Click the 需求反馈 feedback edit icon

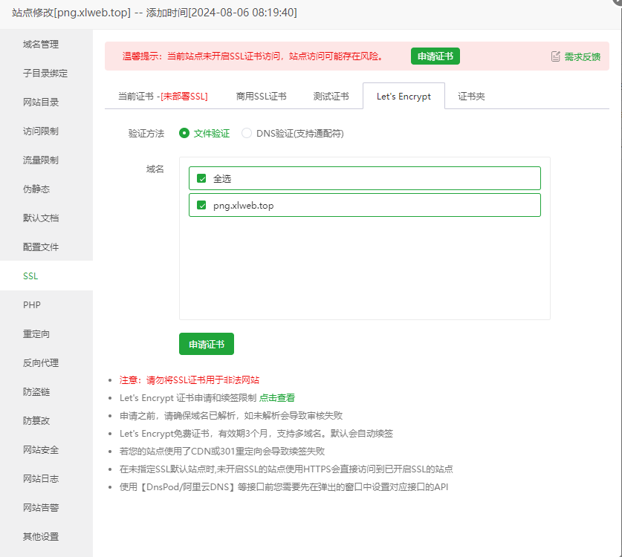click(555, 56)
